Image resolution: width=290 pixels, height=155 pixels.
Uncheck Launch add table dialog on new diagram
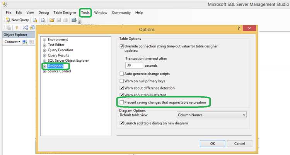coord(122,123)
